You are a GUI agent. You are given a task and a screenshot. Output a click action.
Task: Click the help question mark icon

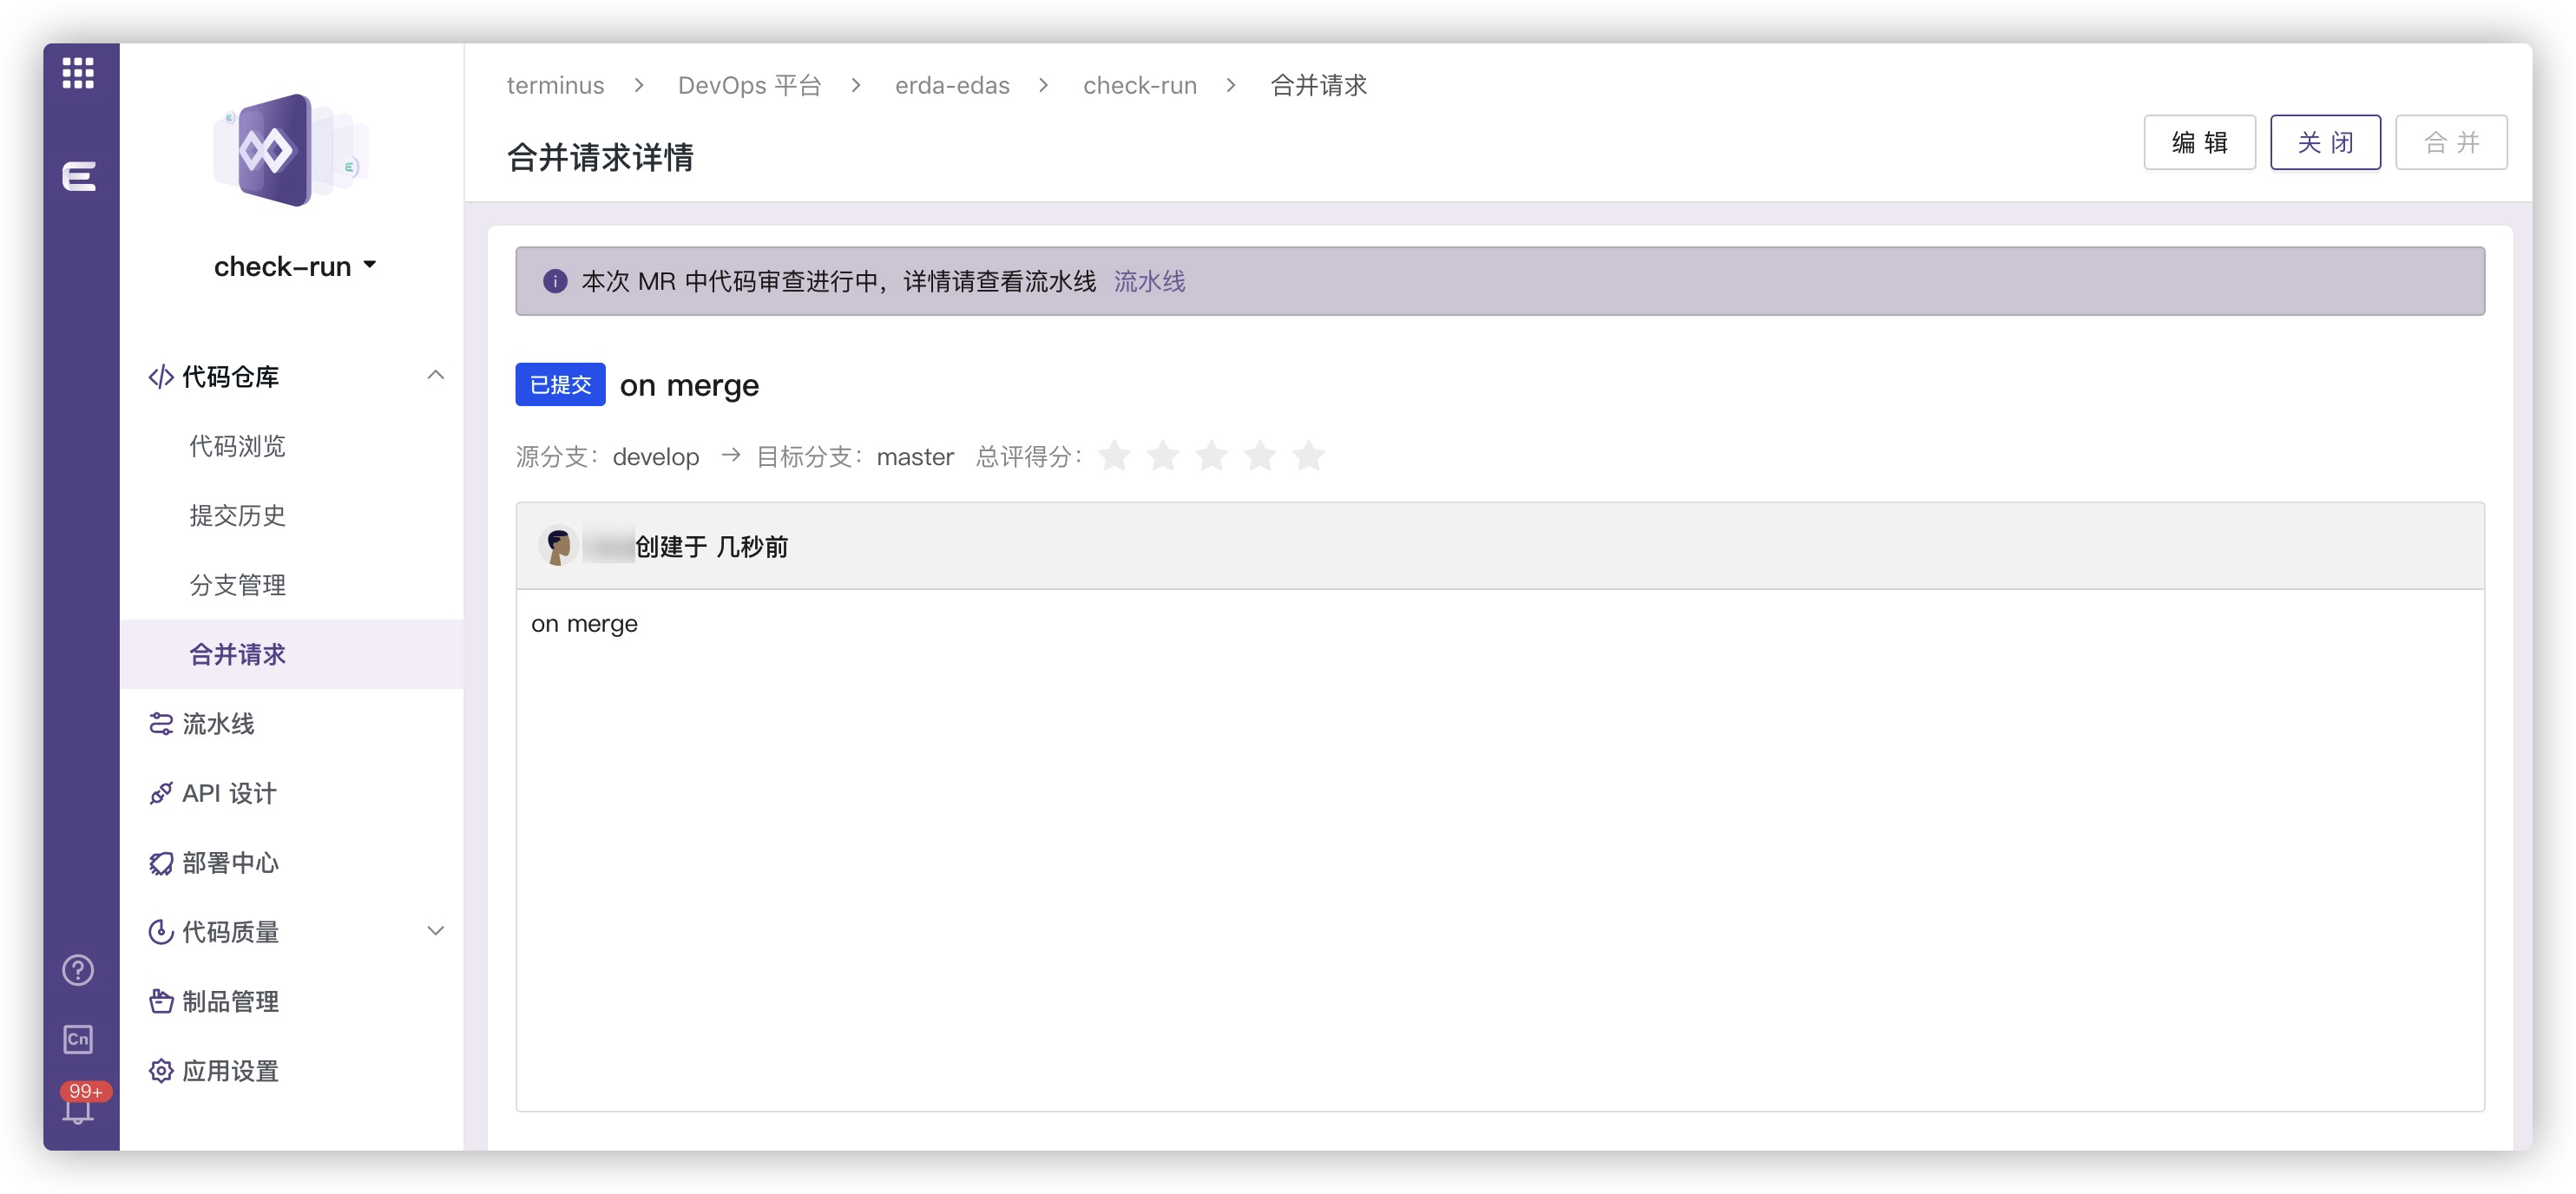point(77,969)
